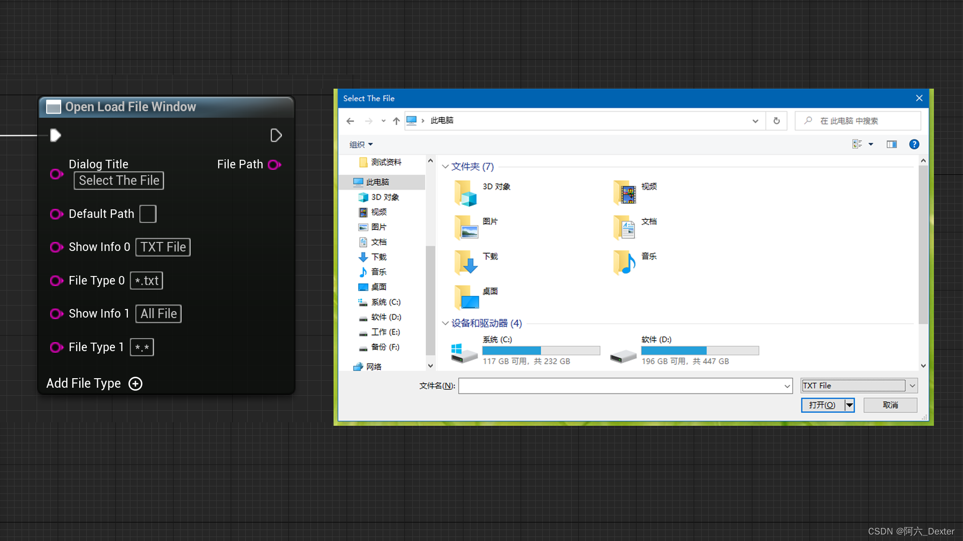Toggle the preview pane button

point(892,144)
